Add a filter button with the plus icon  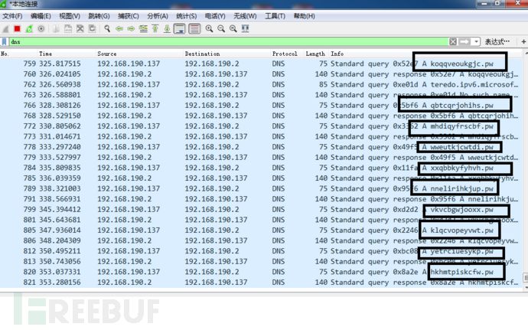[523, 42]
